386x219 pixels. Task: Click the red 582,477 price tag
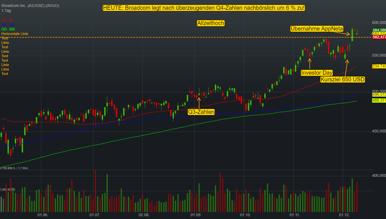tap(379, 37)
